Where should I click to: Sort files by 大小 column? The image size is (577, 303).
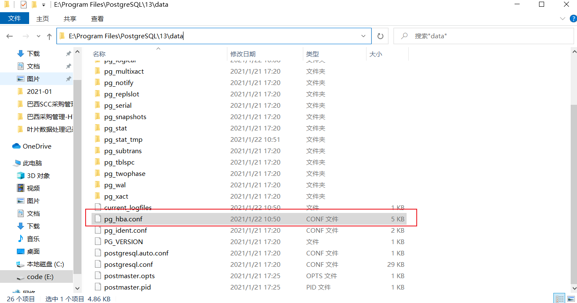coord(376,54)
